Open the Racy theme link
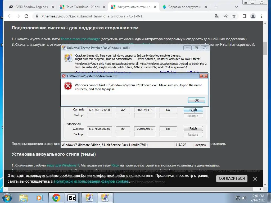The height and width of the screenshot is (203, 271). (115, 165)
